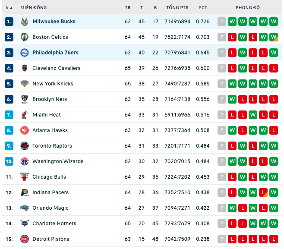
Task: Select the New York Knicks logo
Action: [25, 84]
